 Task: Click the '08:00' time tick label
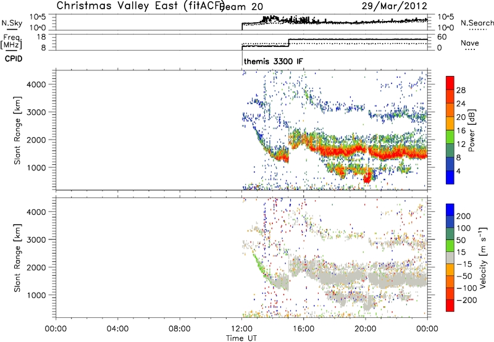(180, 329)
